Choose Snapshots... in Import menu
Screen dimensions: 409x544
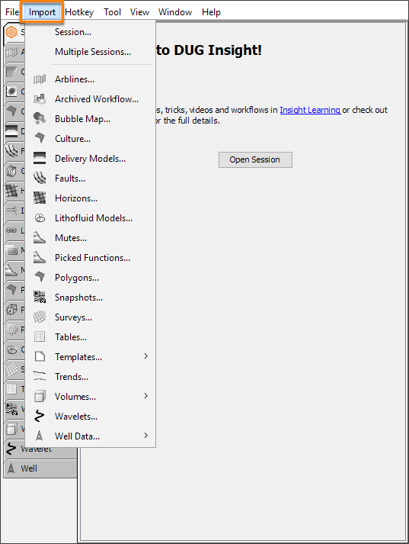coord(90,298)
